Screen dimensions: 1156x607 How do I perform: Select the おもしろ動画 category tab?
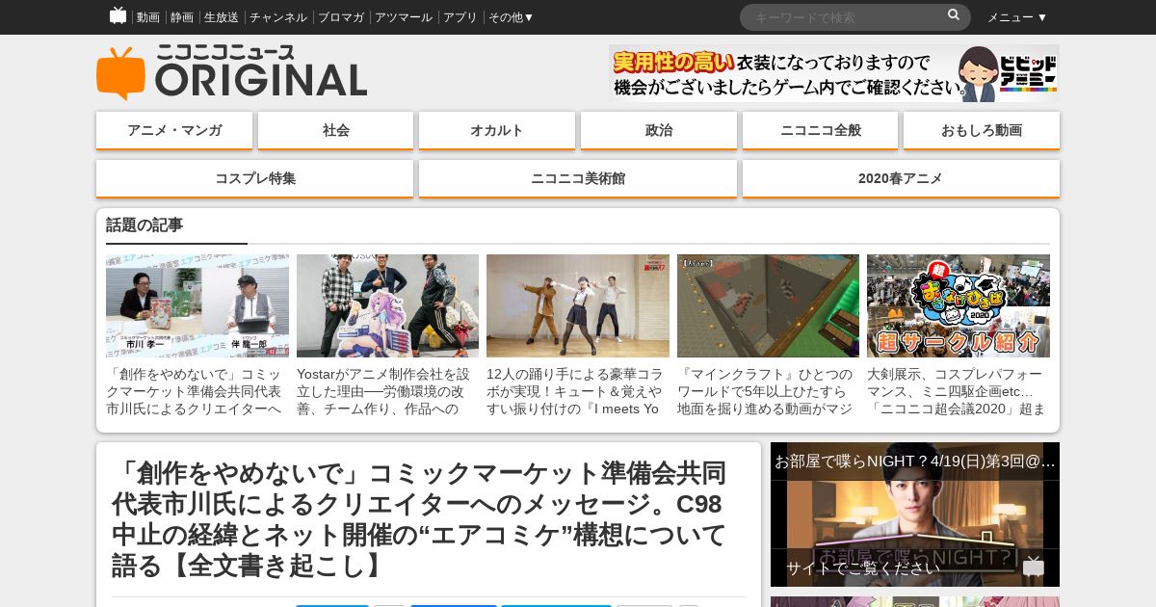pos(982,130)
